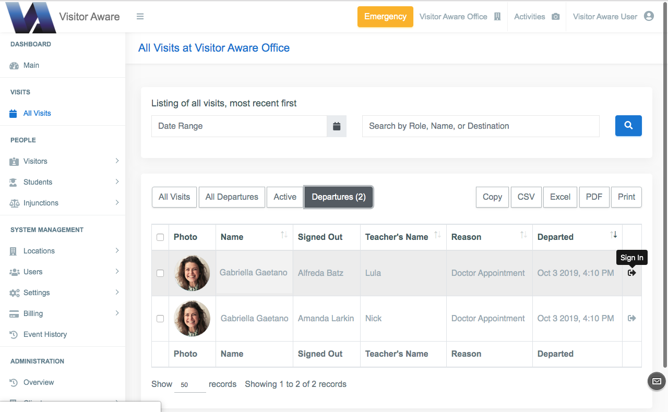
Task: Click the Injunctions scales icon
Action: click(x=14, y=203)
